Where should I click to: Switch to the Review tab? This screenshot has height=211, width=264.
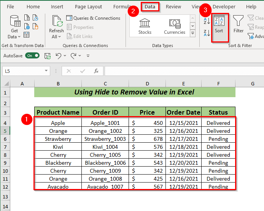(173, 6)
